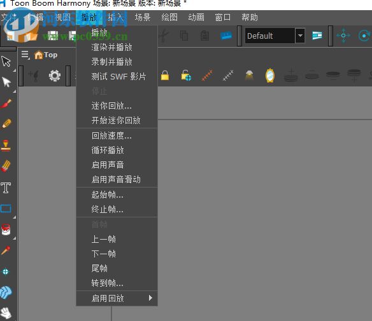Expand the 启用回放 submenu
Screen dimensions: 372x321
117,298
